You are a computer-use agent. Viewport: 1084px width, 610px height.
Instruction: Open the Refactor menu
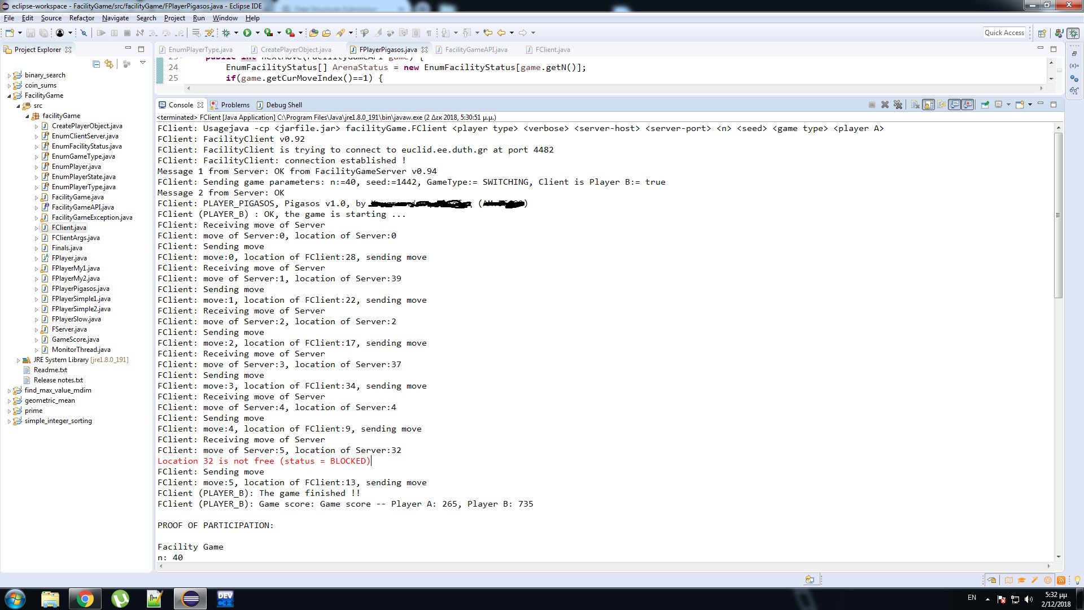[x=81, y=18]
